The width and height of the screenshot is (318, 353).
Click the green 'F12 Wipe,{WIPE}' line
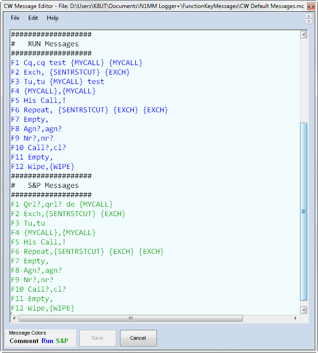click(x=43, y=308)
